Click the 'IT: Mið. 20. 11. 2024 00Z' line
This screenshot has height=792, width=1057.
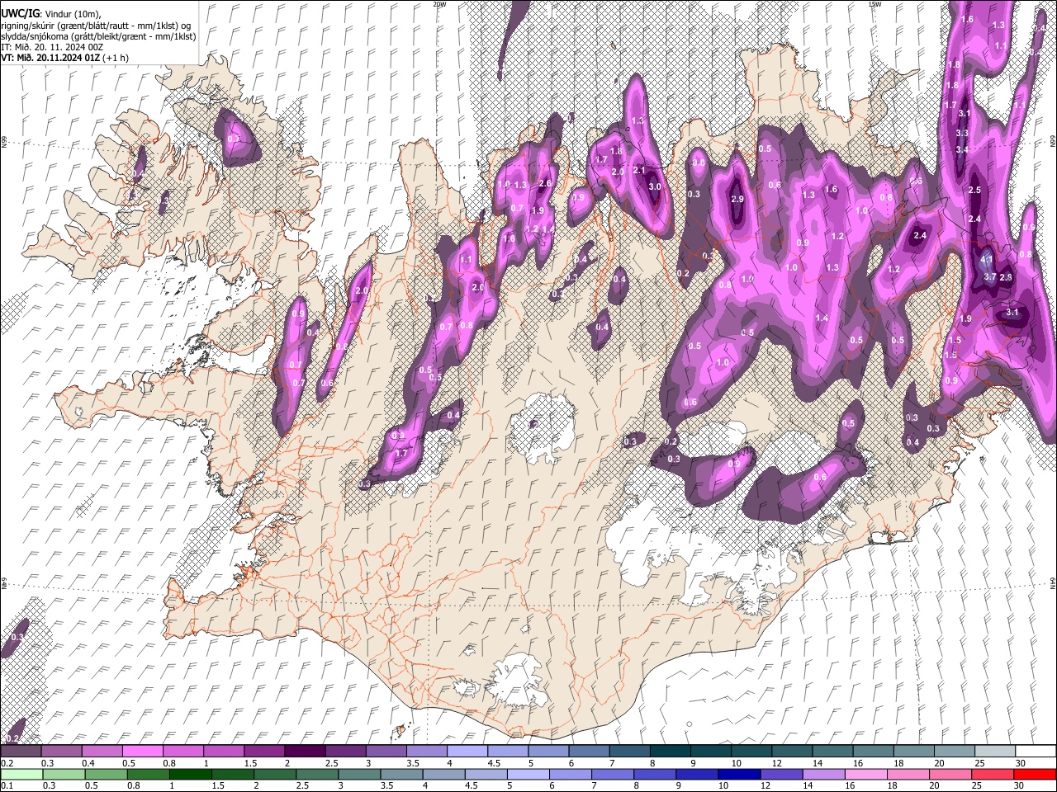[x=52, y=47]
